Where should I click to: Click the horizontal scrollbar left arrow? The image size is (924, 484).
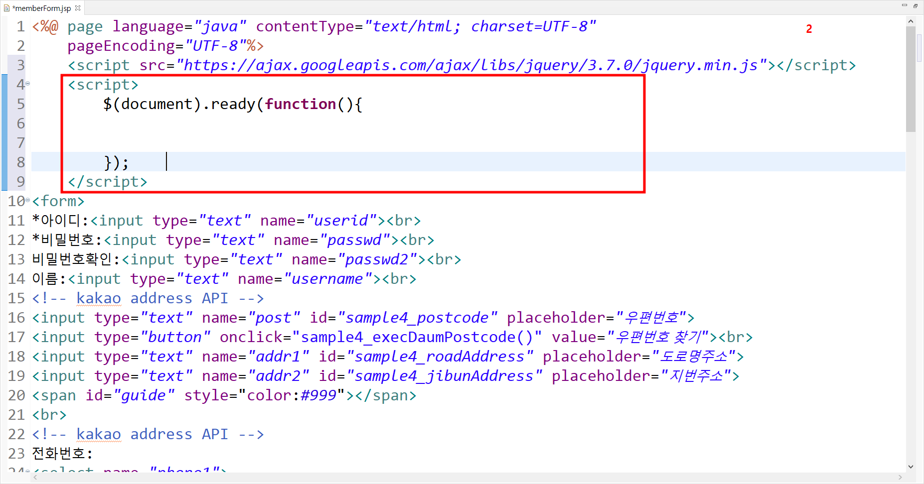pyautogui.click(x=35, y=478)
